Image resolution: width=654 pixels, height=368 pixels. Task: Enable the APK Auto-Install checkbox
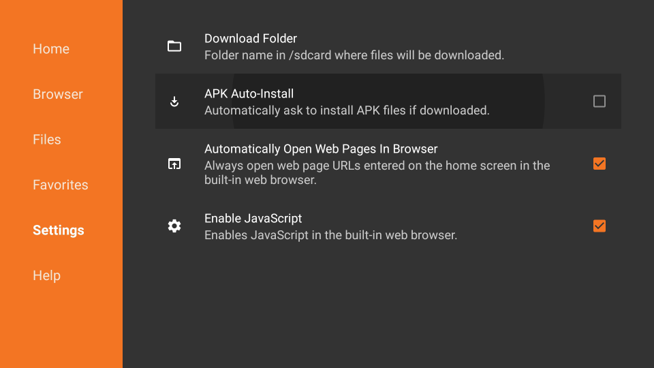[599, 102]
